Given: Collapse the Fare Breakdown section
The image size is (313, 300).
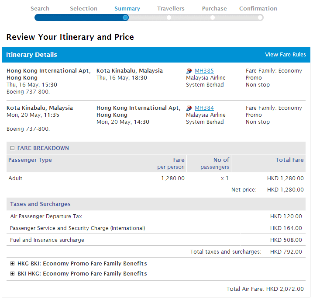Looking at the screenshot, I should tap(12, 148).
